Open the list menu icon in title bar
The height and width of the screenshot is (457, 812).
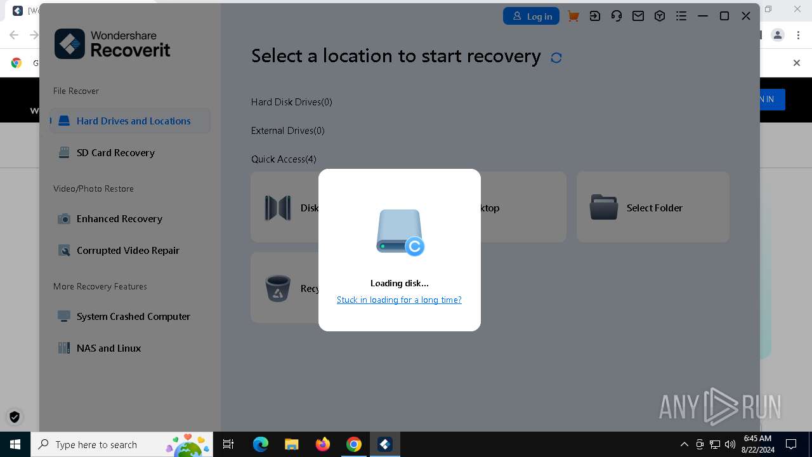pos(681,17)
